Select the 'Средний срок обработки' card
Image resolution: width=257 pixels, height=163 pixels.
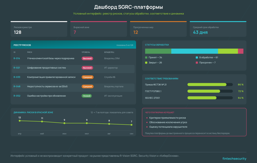pos(218,29)
